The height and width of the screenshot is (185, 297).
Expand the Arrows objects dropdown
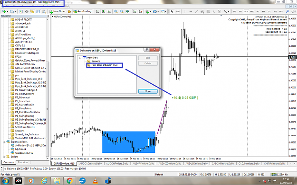229,12
